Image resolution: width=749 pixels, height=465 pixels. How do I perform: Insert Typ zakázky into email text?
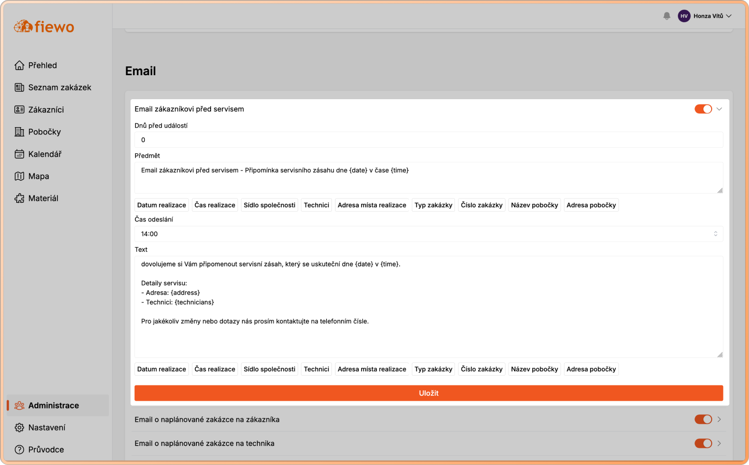(x=433, y=369)
